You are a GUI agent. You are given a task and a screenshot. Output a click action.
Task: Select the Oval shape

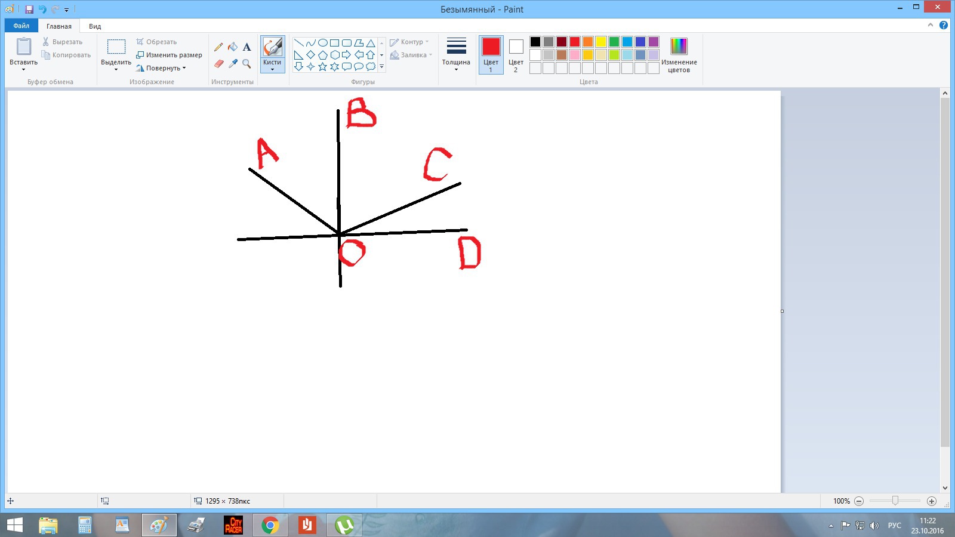(x=323, y=42)
